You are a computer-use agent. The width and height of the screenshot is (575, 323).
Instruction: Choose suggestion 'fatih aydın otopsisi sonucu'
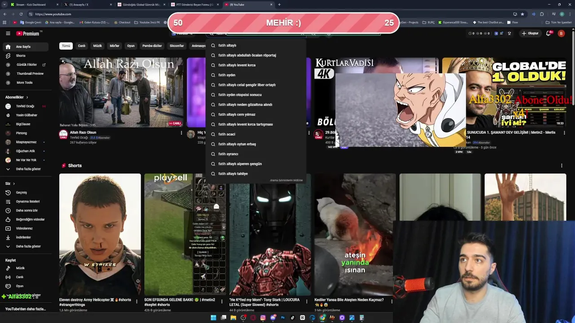pos(256,95)
